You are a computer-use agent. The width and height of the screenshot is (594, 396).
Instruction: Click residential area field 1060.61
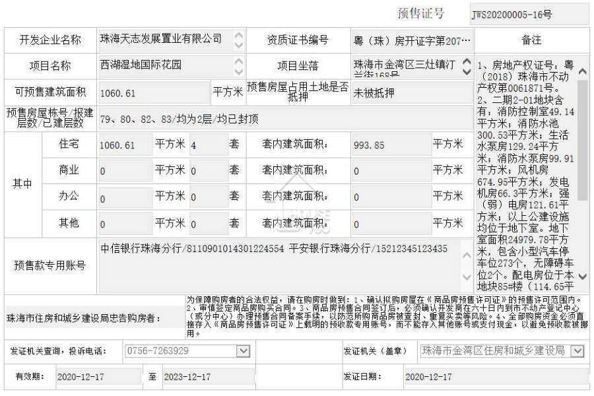(x=125, y=145)
